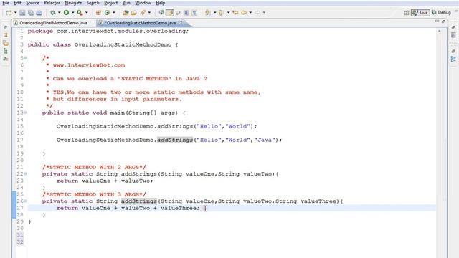
Task: Click the Save All icon
Action: 30,13
